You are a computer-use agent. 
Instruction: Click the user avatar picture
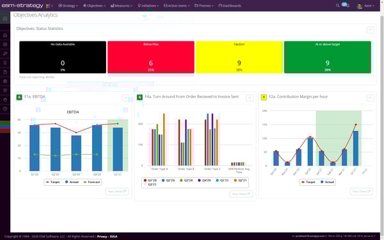tap(360, 6)
